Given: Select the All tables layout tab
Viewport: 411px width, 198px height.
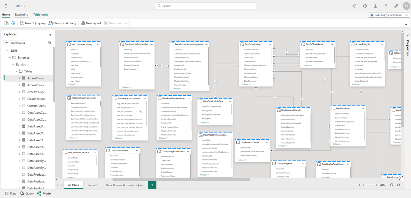Looking at the screenshot, I should coord(73,185).
